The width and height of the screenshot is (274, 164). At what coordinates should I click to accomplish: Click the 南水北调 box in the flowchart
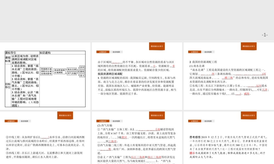(72, 70)
